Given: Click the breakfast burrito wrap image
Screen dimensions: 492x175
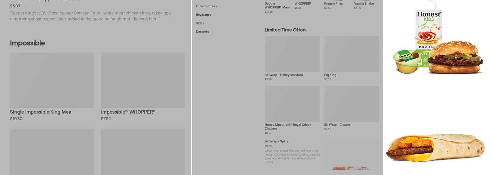Looking at the screenshot, I should tap(435, 148).
